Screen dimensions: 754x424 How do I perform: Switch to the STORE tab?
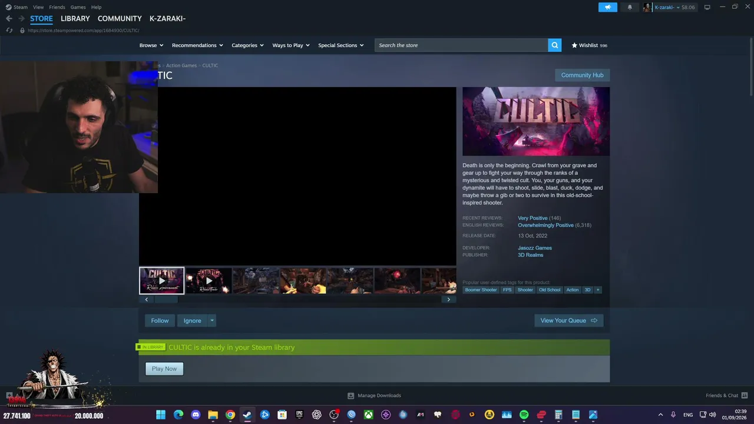point(41,18)
